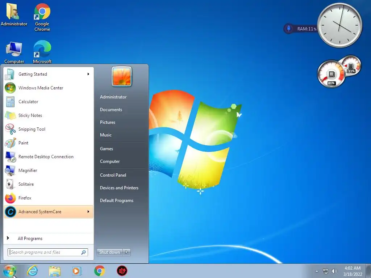This screenshot has width=371, height=278.
Task: Launch the Snipping Tool scissors icon
Action: (10, 129)
